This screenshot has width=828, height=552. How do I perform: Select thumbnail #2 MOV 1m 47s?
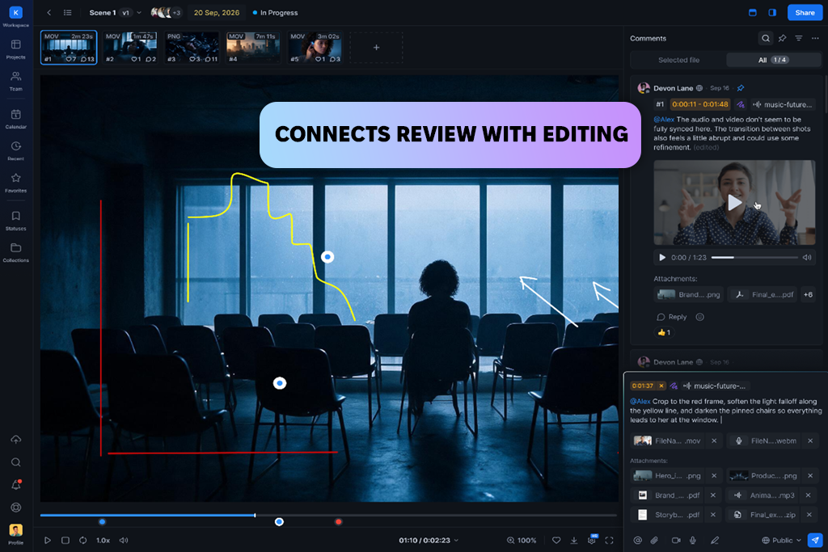click(130, 48)
